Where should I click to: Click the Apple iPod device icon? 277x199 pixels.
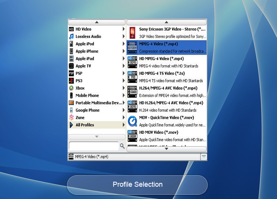tap(71, 44)
